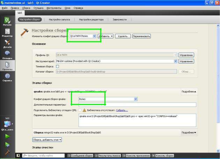This screenshot has width=220, height=159.
Task: Click Управление next to Профиль Qt
Action: pyautogui.click(x=186, y=55)
